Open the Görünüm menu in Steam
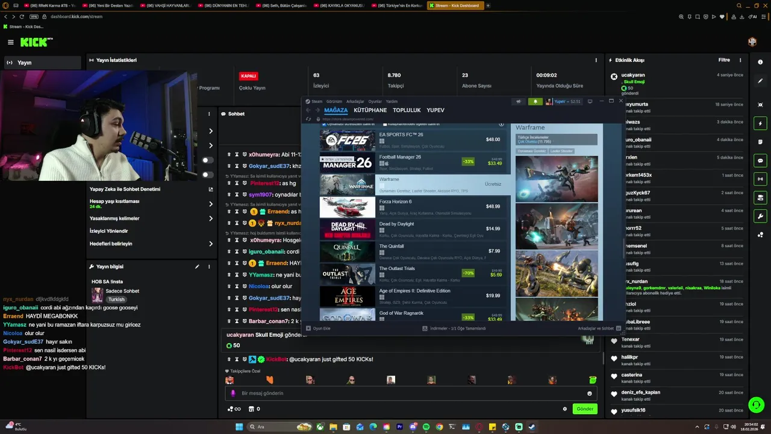 coord(334,101)
